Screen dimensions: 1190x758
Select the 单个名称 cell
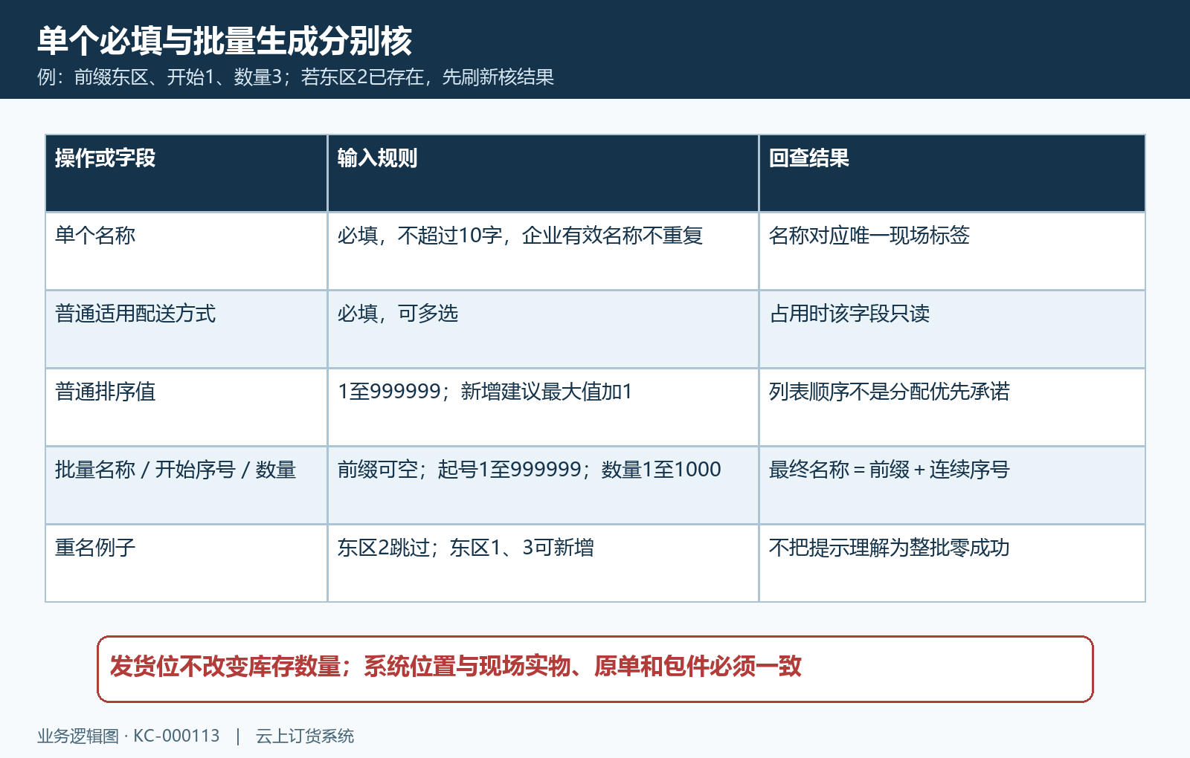pos(186,251)
